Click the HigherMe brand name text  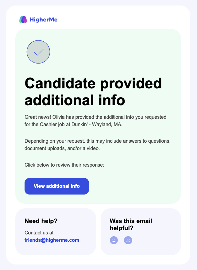coord(44,20)
